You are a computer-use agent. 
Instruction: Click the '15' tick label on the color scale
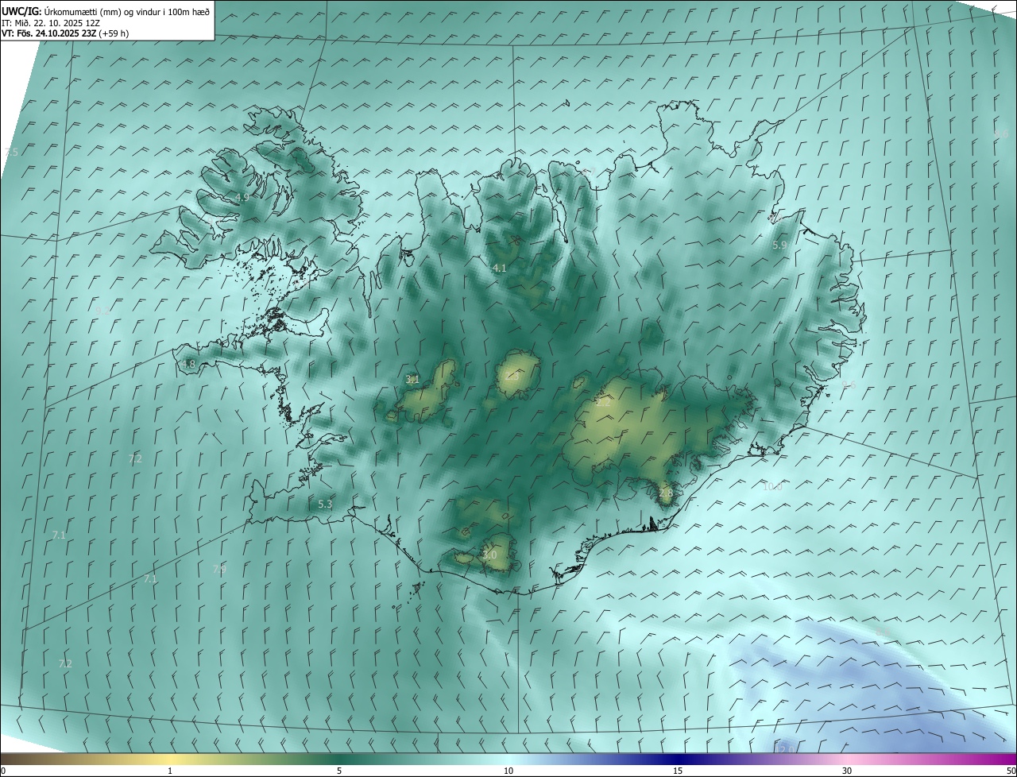(678, 771)
